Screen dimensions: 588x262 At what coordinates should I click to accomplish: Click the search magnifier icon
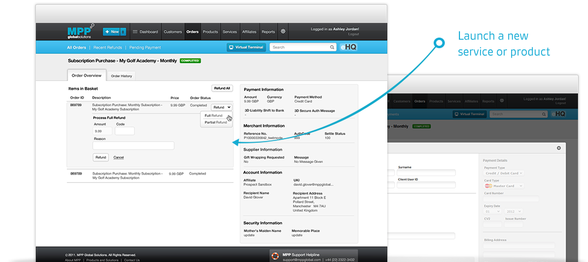332,48
